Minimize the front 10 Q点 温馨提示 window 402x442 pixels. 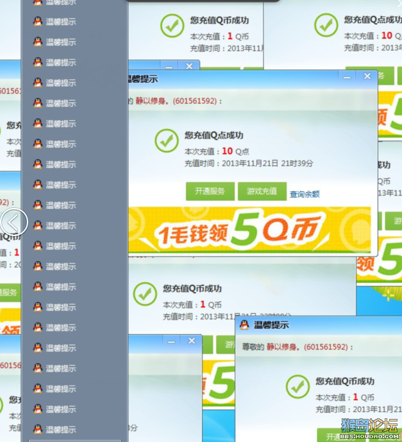click(347, 76)
